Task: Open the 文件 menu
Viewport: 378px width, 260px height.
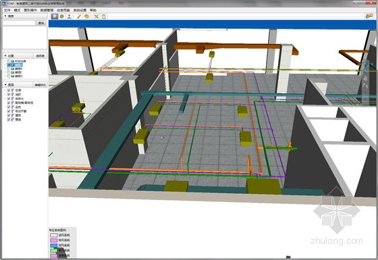Action: pyautogui.click(x=7, y=10)
